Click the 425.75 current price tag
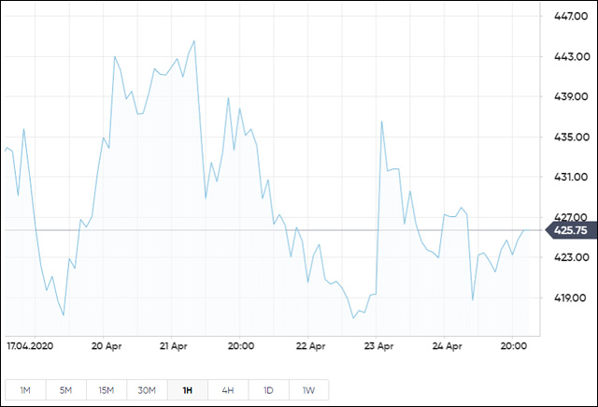Screen dimensions: 598x407 pos(569,230)
